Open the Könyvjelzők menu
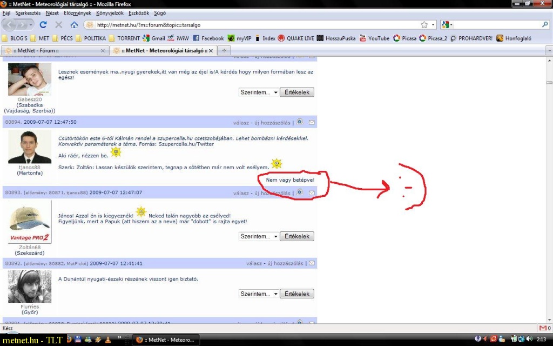The image size is (553, 346). tap(110, 12)
